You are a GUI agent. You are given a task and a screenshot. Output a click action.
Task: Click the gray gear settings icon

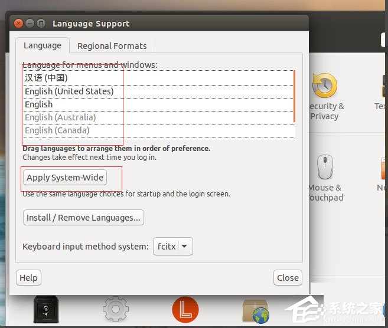tap(115, 310)
